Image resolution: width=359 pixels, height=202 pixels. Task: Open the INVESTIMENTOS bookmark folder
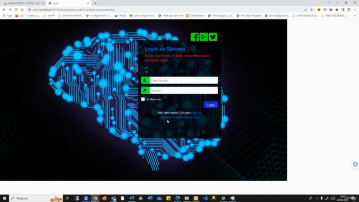point(305,16)
